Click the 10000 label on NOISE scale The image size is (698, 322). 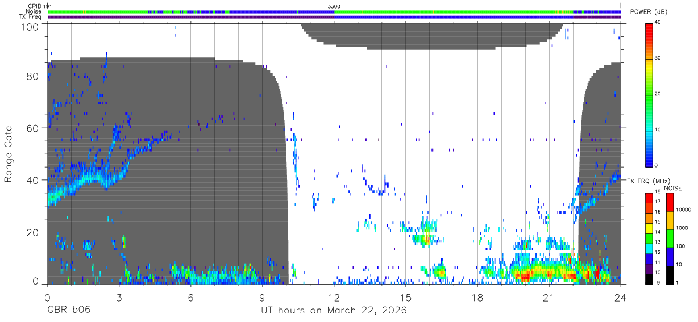(684, 211)
